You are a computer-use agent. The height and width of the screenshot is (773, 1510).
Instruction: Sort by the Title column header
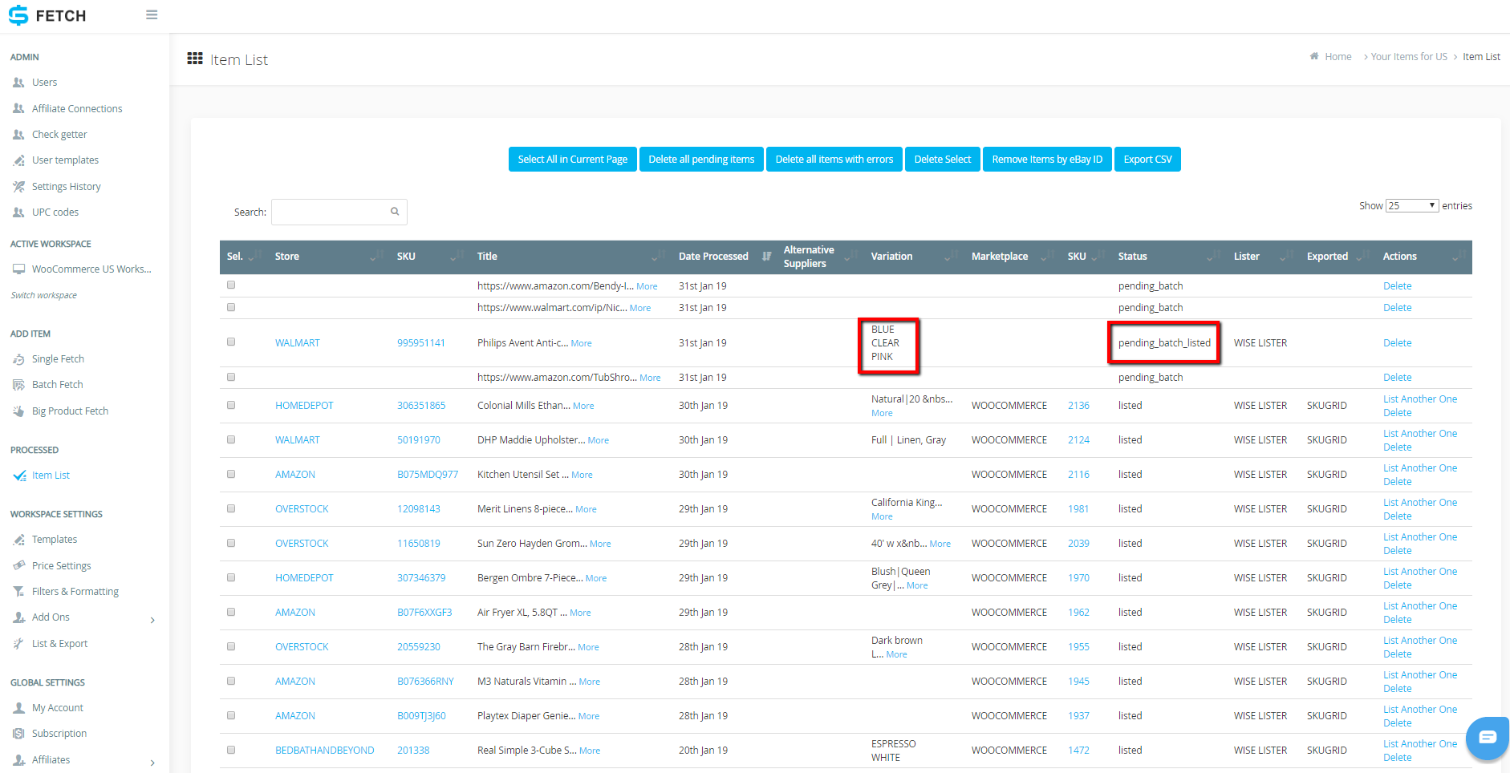pos(571,257)
